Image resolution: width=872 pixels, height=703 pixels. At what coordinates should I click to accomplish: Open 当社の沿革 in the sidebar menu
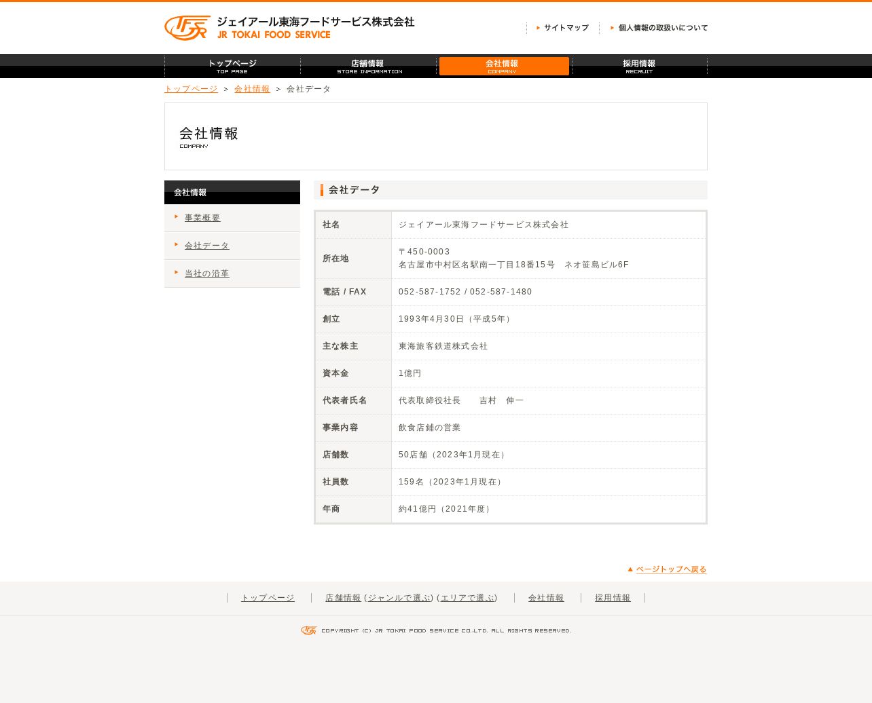click(207, 273)
